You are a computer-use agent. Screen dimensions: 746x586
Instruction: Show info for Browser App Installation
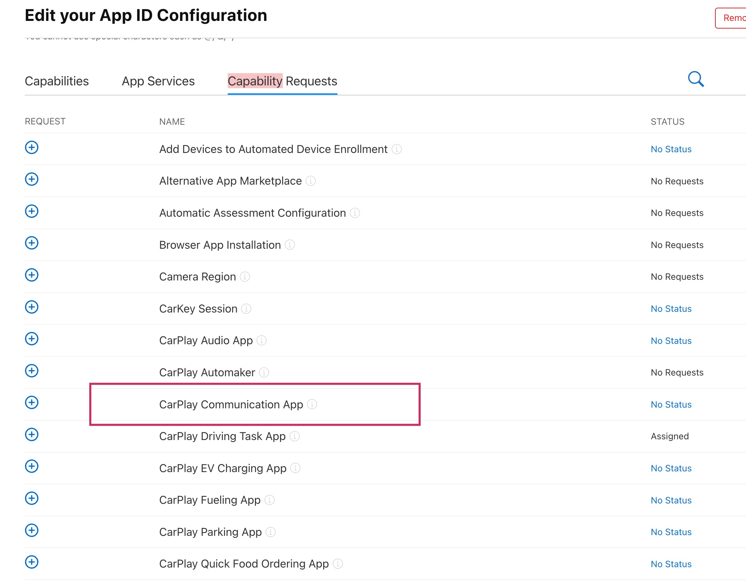coord(290,245)
